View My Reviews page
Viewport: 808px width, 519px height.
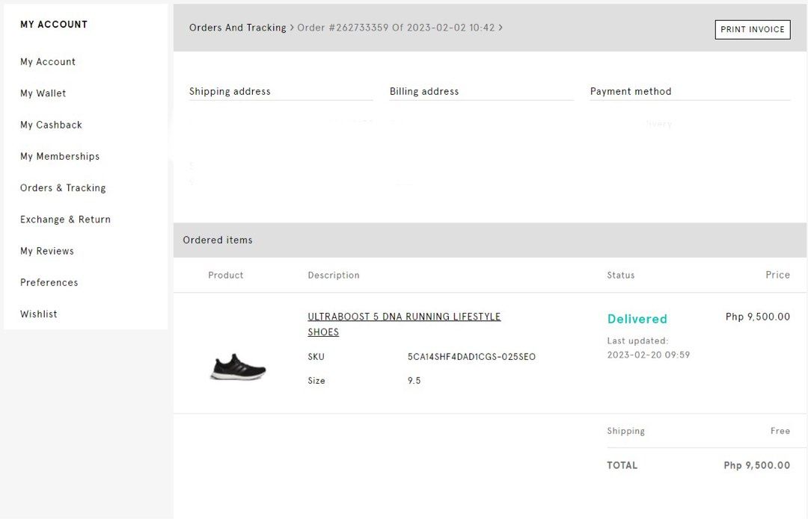click(x=47, y=251)
